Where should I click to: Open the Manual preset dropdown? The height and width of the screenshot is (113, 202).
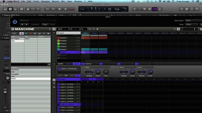[38, 20]
